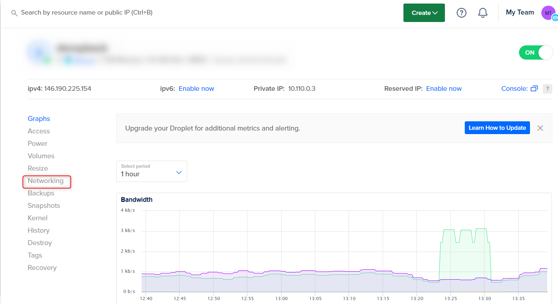Launch the Console window icon

[x=534, y=89]
